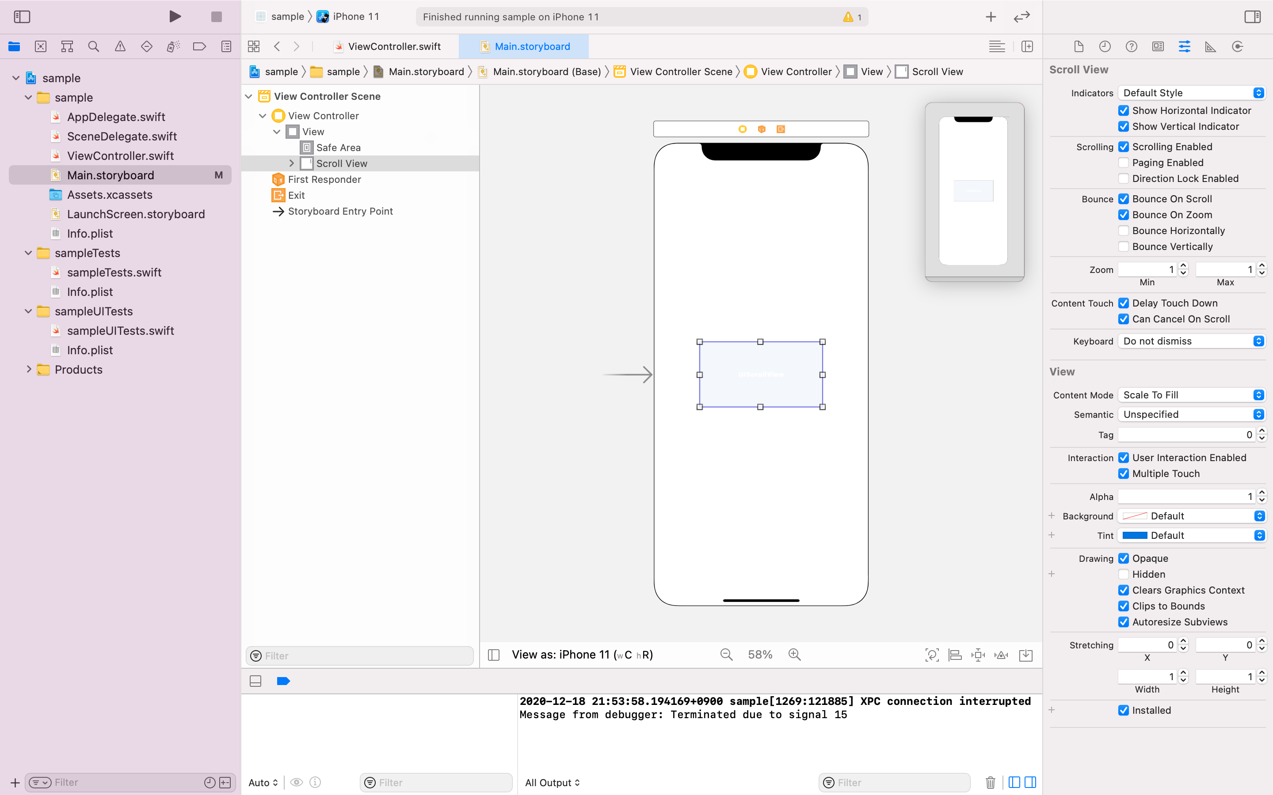Open the Size inspector ruler icon

[1210, 47]
